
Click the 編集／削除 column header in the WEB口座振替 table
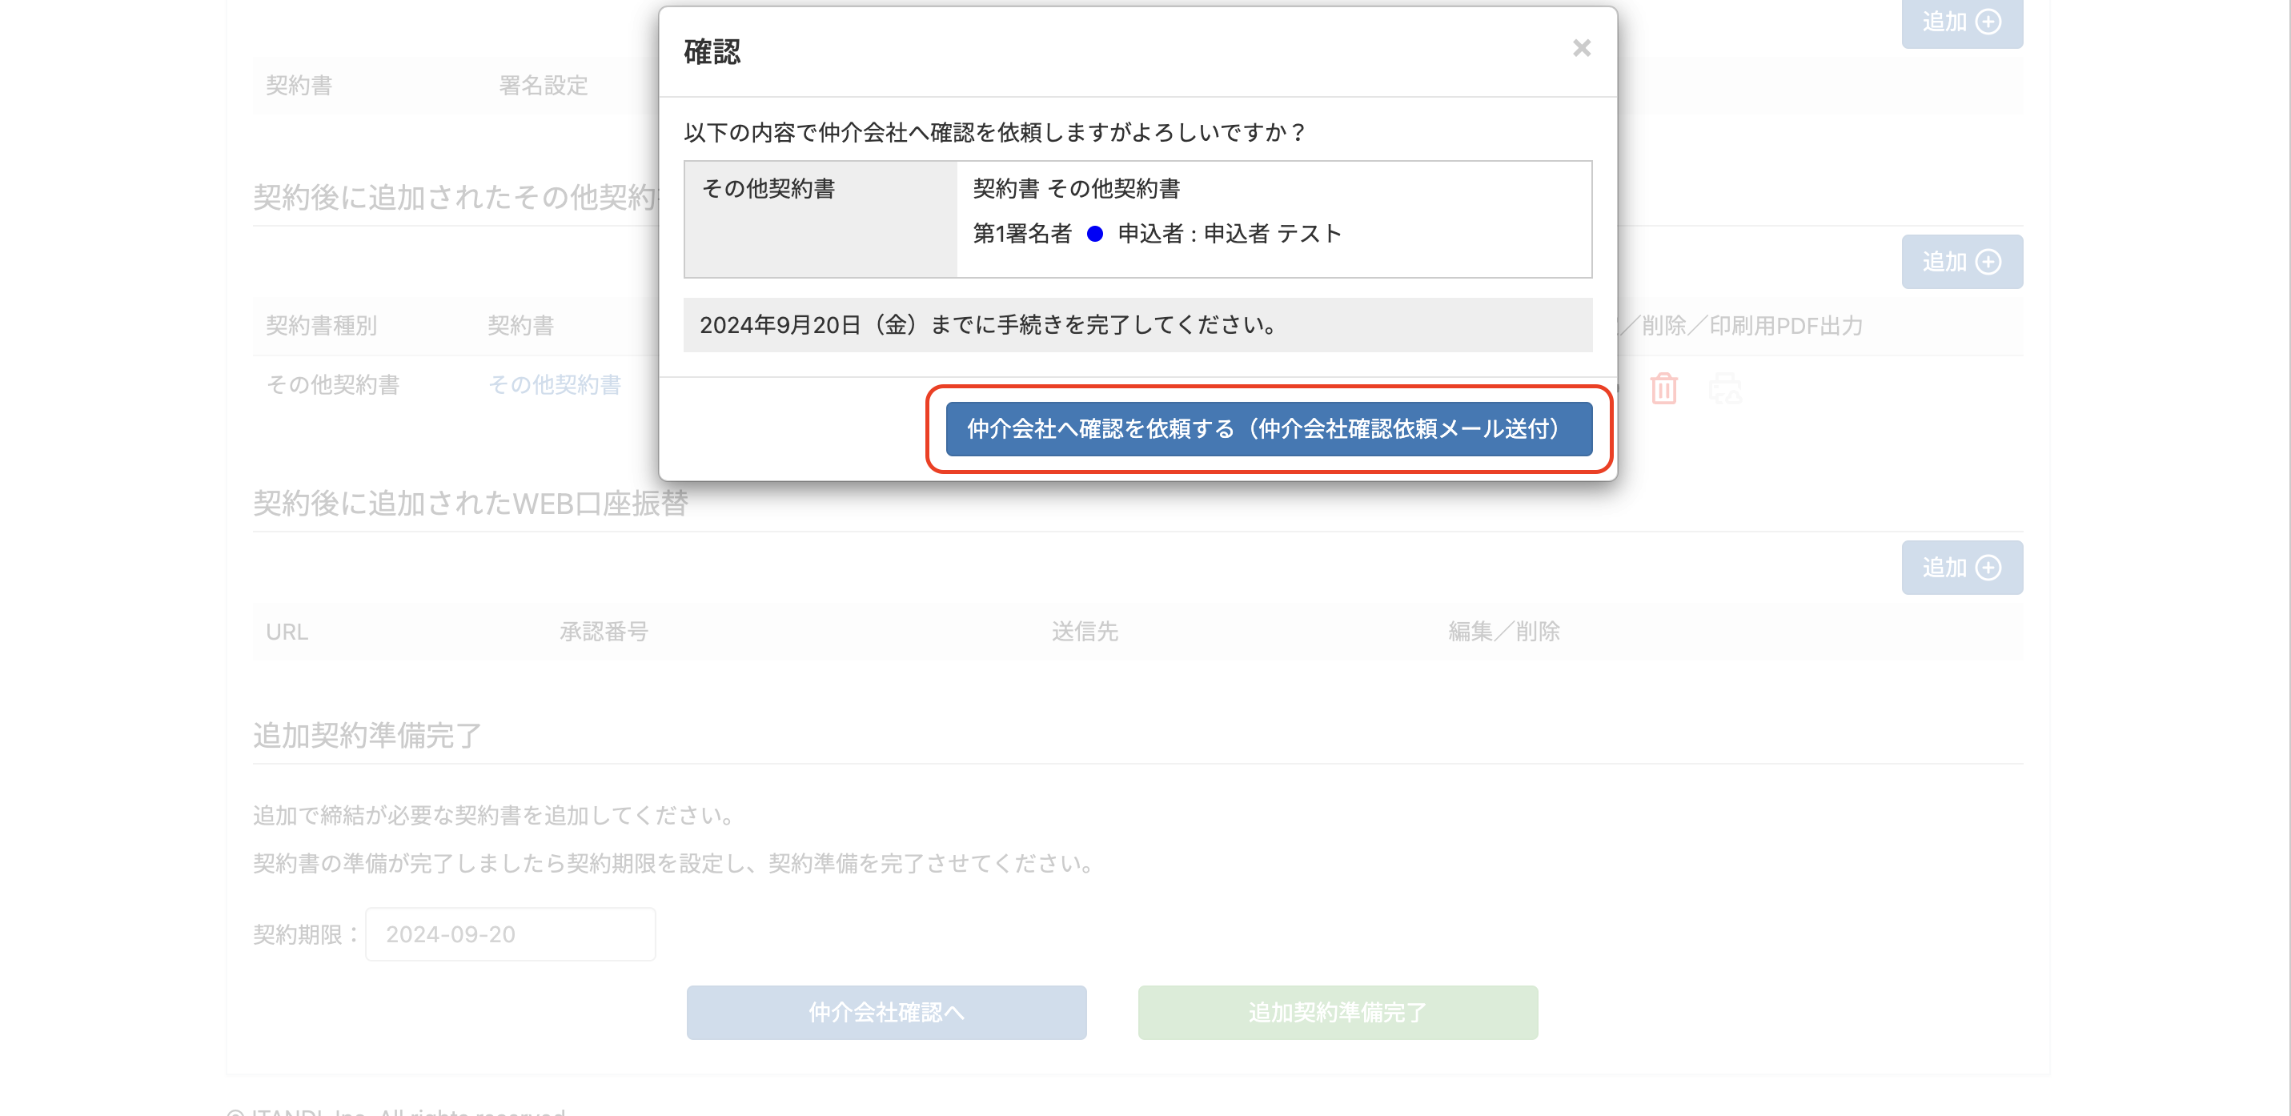tap(1504, 632)
